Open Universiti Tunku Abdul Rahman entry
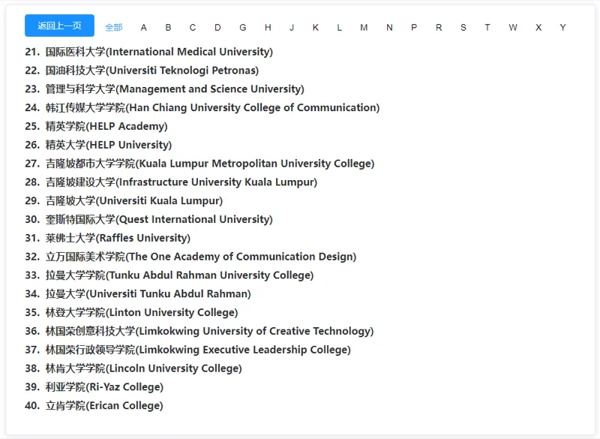 point(148,294)
